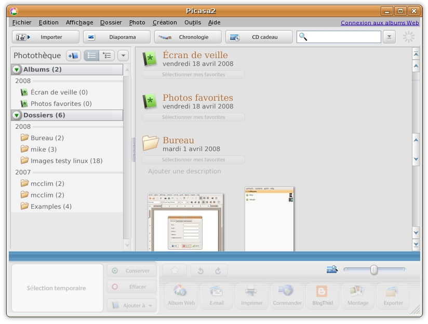Switch to tree folder view
Screen dimensions: 428x324
click(106, 55)
